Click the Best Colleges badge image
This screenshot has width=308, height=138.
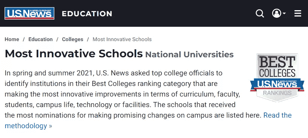pos(277,78)
